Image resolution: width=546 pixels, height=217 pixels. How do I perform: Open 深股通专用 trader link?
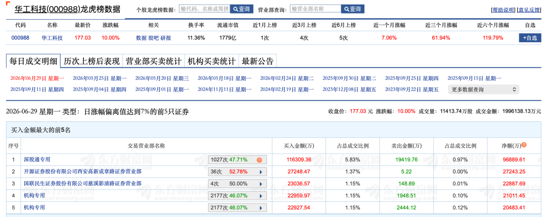(37, 160)
